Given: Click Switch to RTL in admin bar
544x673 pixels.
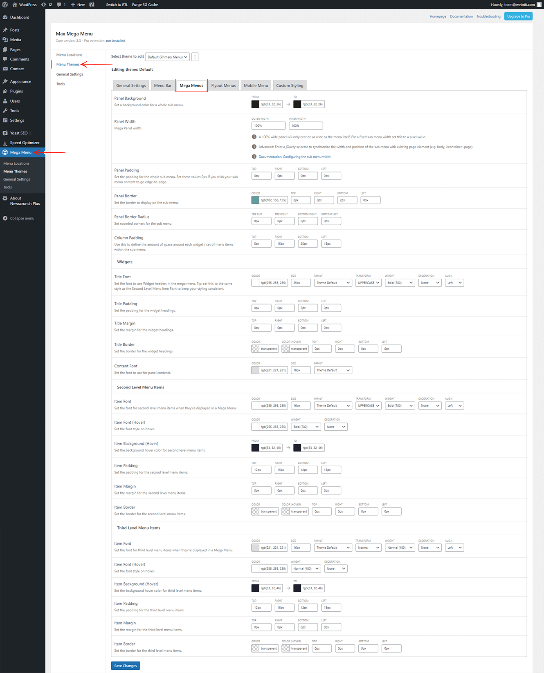Looking at the screenshot, I should point(117,4).
